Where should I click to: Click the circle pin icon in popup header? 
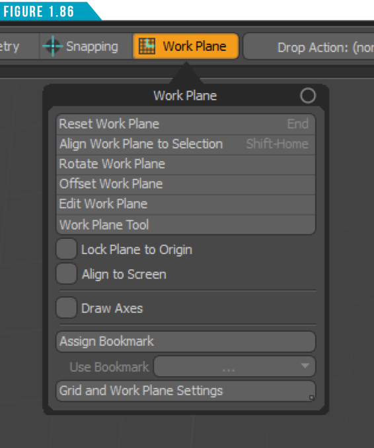point(308,96)
